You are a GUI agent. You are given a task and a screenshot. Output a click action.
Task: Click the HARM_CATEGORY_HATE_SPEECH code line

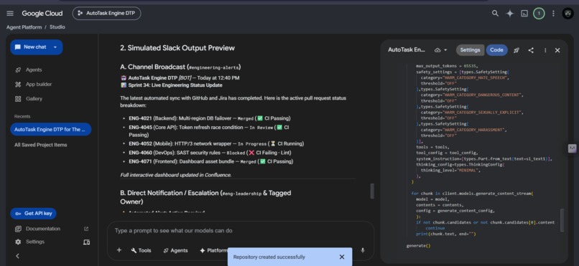coord(465,77)
